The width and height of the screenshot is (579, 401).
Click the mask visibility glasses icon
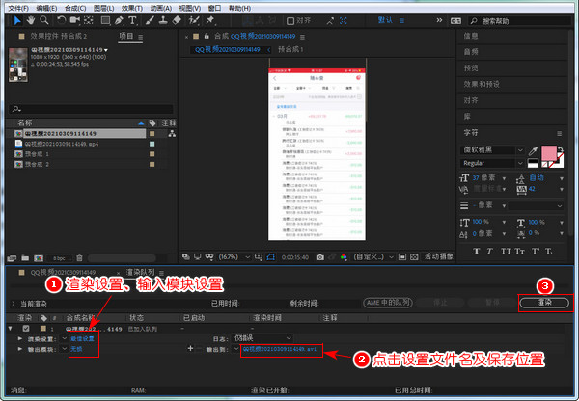(x=209, y=256)
